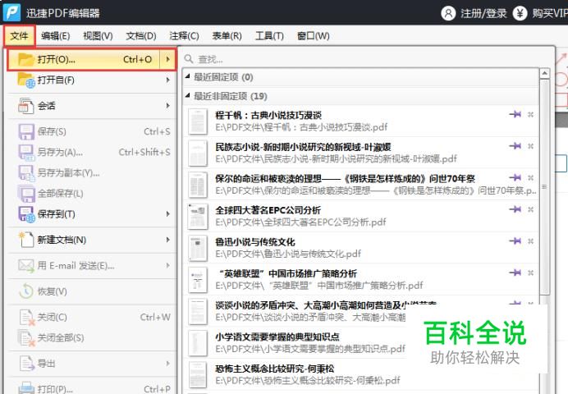The height and width of the screenshot is (394, 568).
Task: Click the 打开(O)... folder icon
Action: click(26, 59)
